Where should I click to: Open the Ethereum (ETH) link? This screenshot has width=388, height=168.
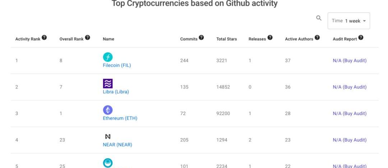(x=120, y=118)
